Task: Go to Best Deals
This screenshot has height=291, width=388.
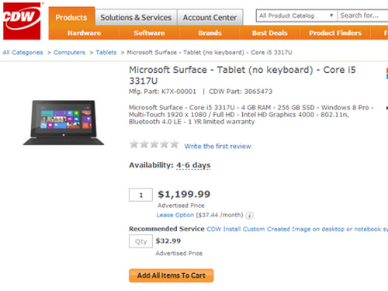Action: [270, 33]
